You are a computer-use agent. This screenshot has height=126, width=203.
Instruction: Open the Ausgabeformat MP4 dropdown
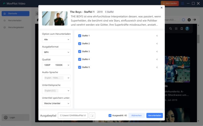point(56,52)
